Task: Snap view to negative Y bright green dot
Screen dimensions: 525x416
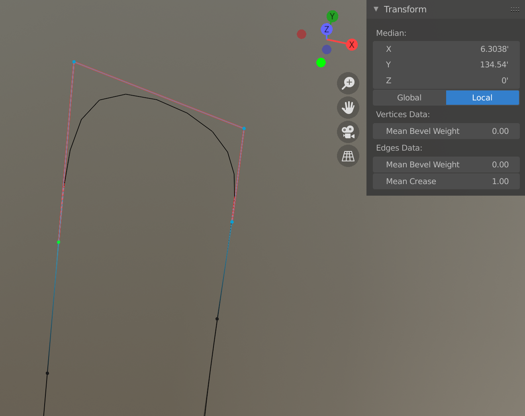Action: 321,63
